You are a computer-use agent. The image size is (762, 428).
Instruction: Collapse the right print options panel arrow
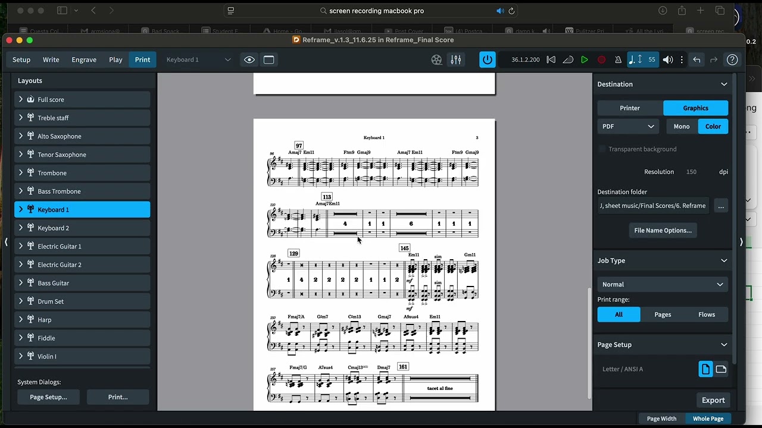[741, 242]
